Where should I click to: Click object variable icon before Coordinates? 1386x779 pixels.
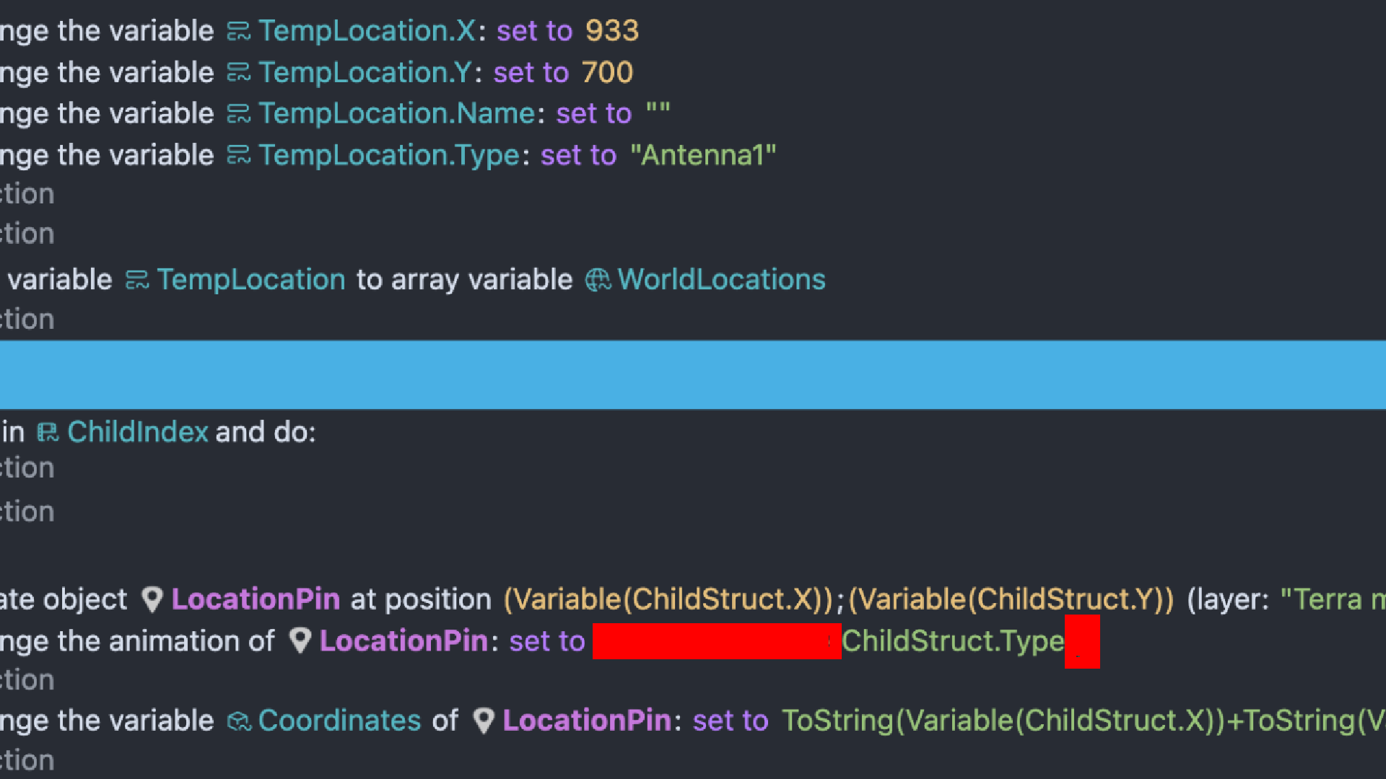click(239, 721)
